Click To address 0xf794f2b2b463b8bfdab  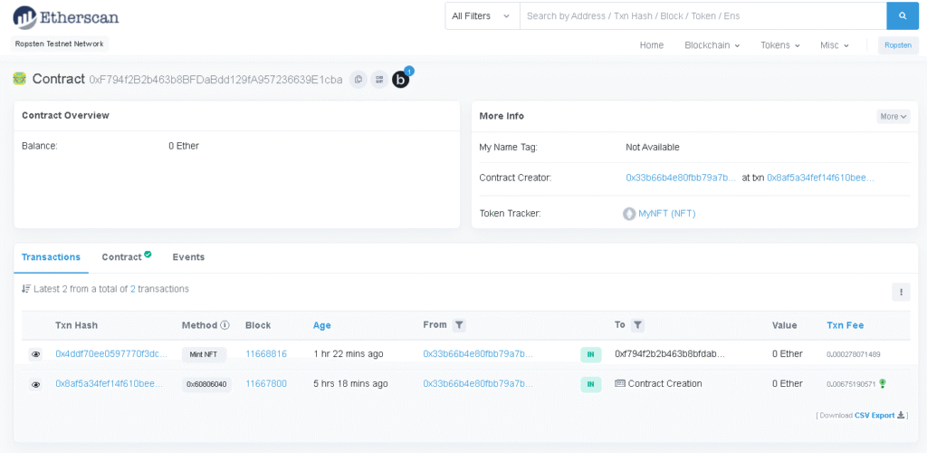pyautogui.click(x=670, y=353)
